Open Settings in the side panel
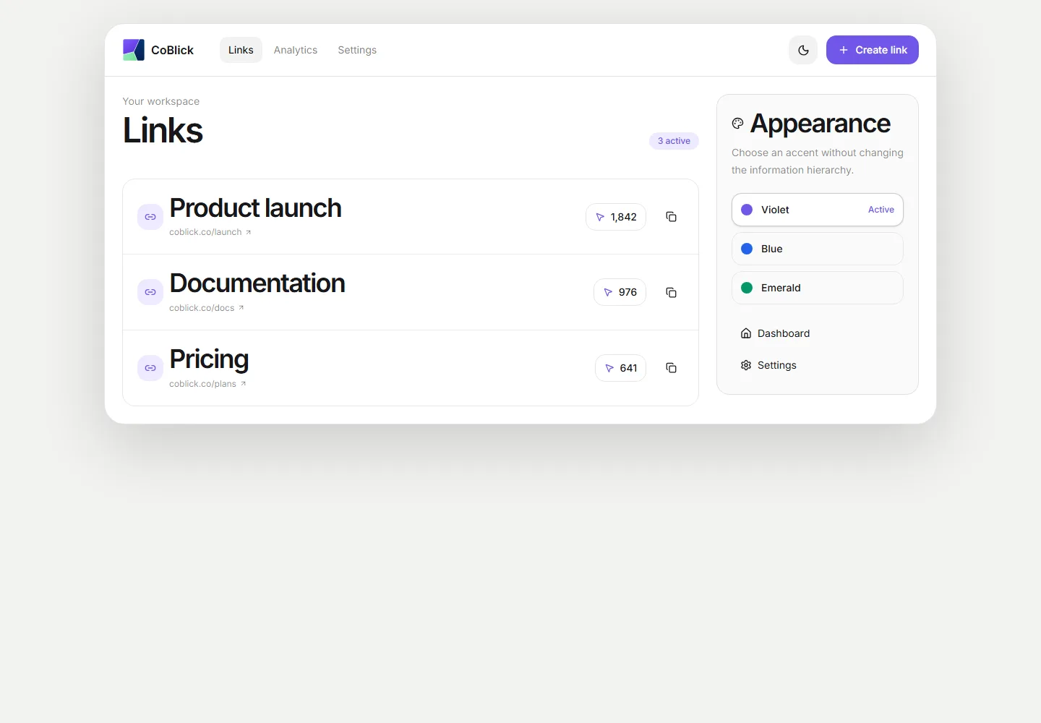Image resolution: width=1041 pixels, height=723 pixels. 818,365
